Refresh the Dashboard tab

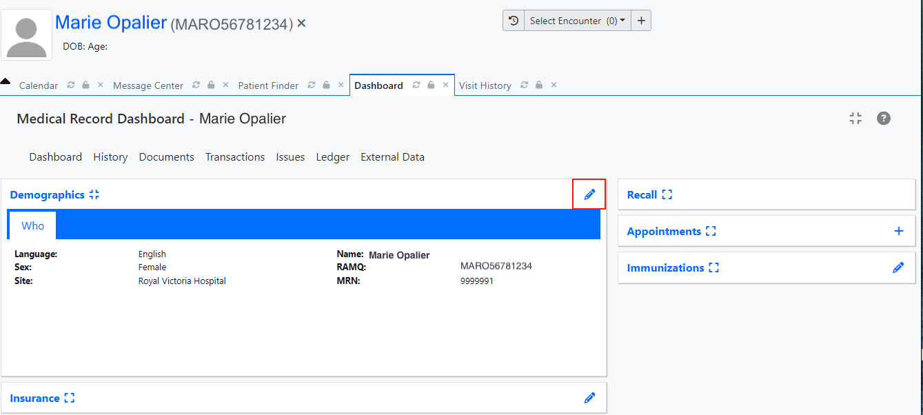point(415,85)
